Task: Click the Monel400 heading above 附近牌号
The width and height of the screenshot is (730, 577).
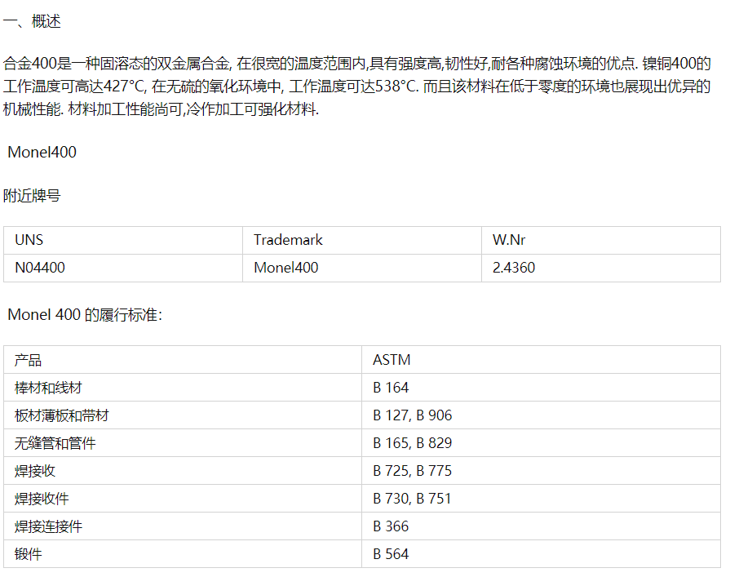Action: click(x=42, y=152)
